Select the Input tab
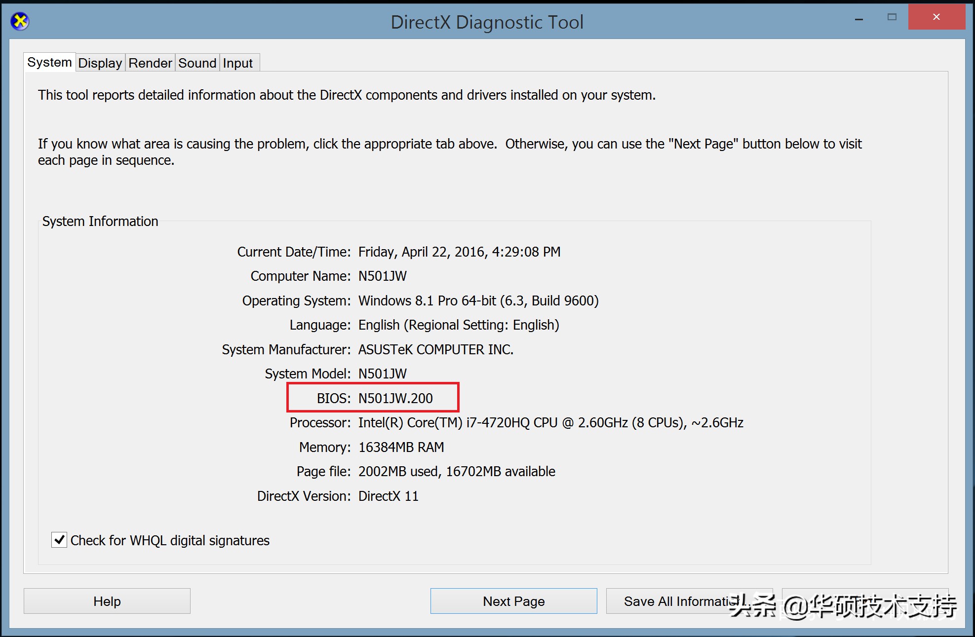Viewport: 975px width, 637px height. (x=237, y=63)
